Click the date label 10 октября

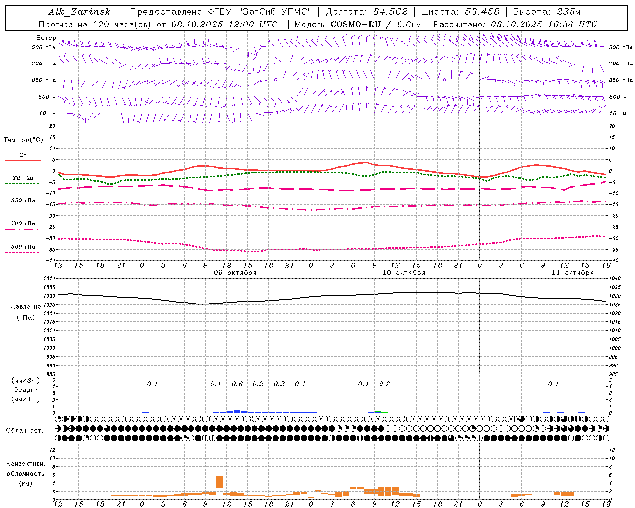(x=404, y=273)
